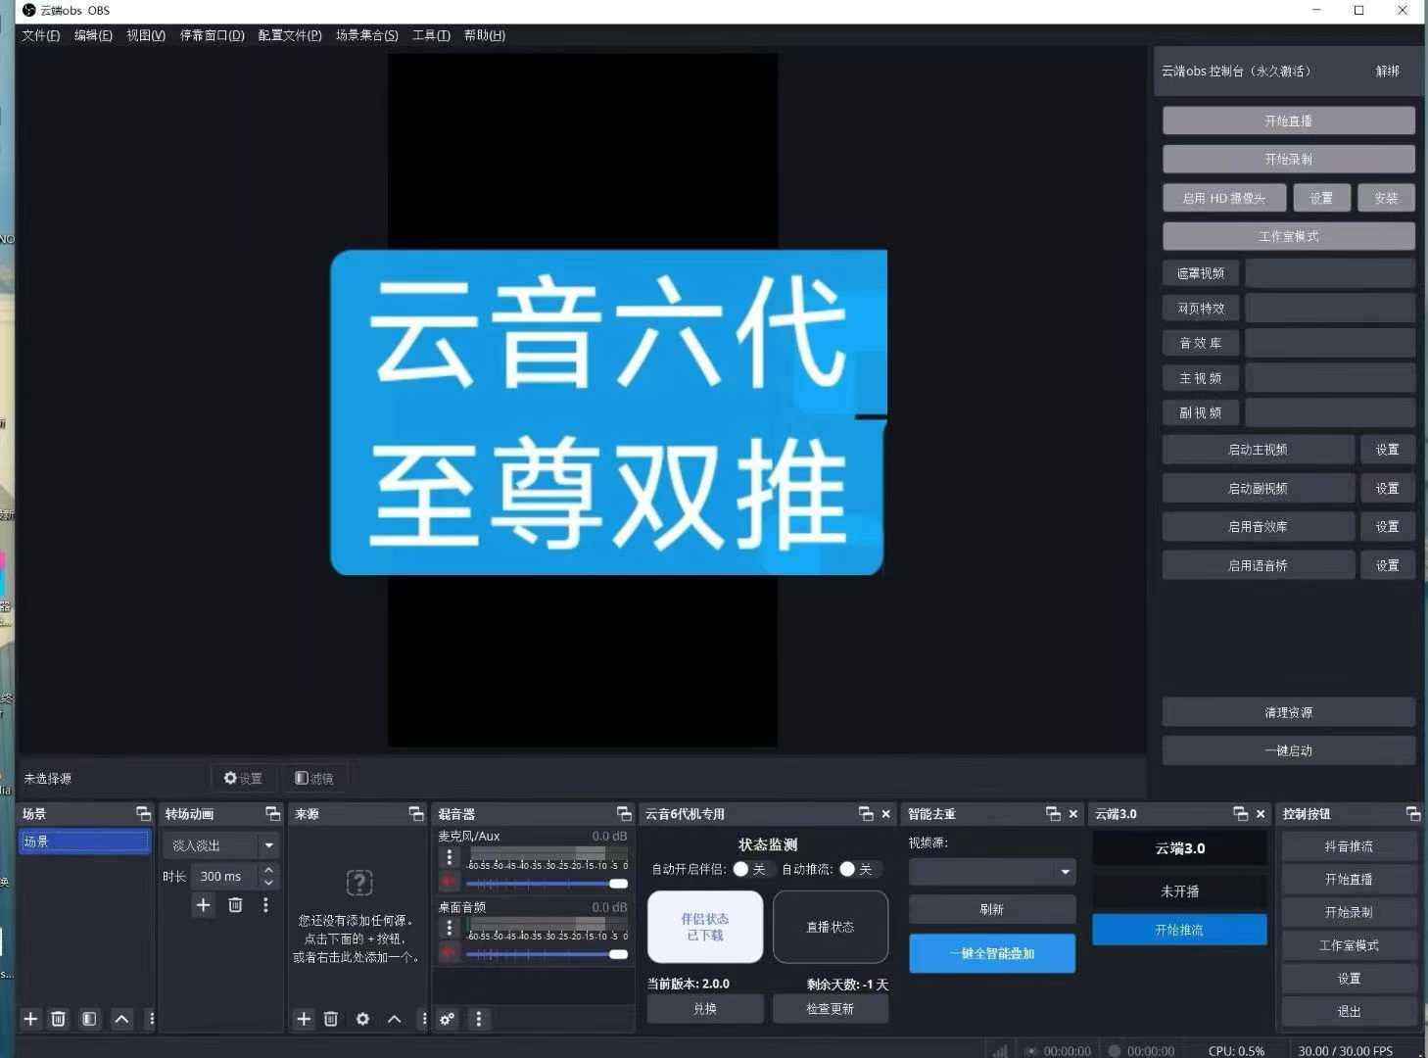
Task: Click 抖音推流 in 控制按钮 panel
Action: [1349, 846]
